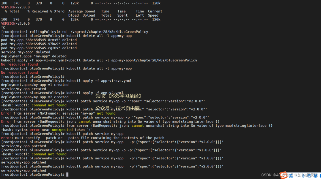Image resolution: width=321 pixels, height=179 pixels.
Task: Click the last 'service/my-app patched' output line
Action: [23, 171]
